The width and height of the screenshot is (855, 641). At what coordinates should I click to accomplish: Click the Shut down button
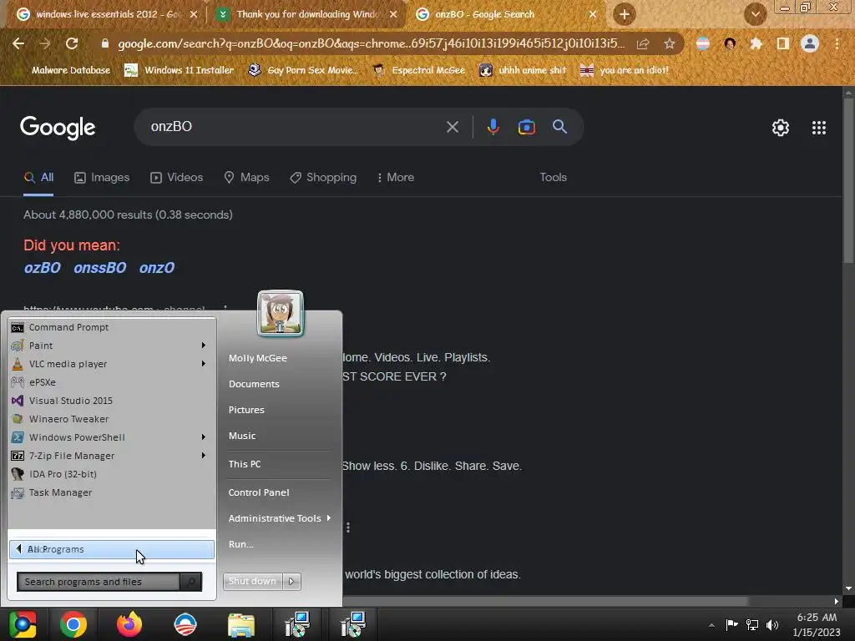pyautogui.click(x=252, y=582)
